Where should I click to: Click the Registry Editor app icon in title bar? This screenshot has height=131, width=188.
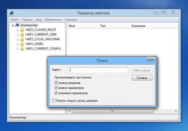point(12,13)
